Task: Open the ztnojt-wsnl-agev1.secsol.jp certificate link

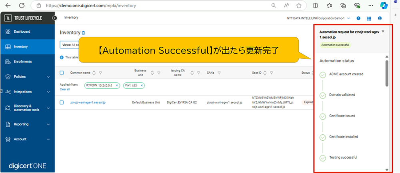Action: 88,102
